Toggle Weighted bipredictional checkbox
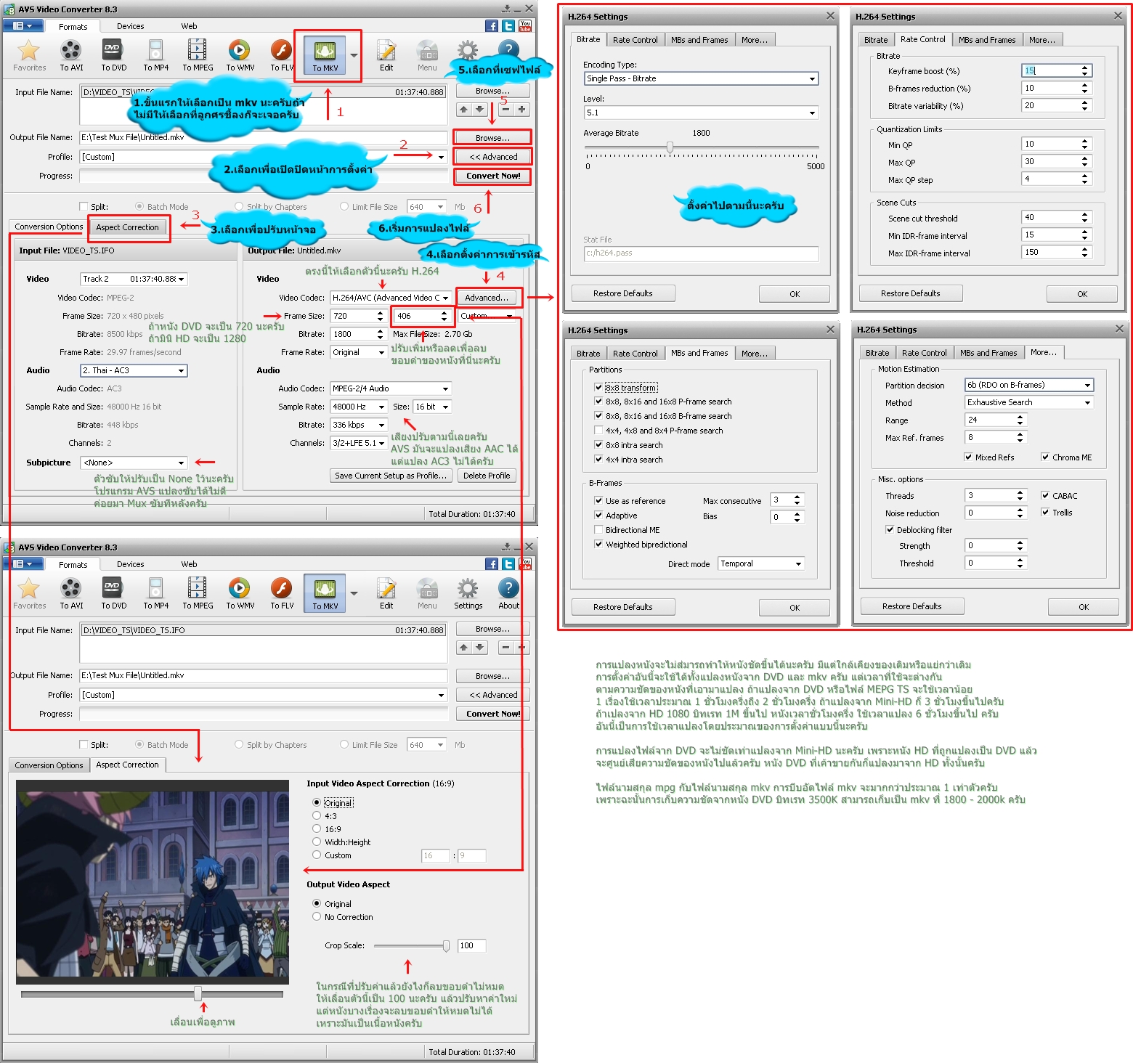The width and height of the screenshot is (1133, 1063). (598, 545)
